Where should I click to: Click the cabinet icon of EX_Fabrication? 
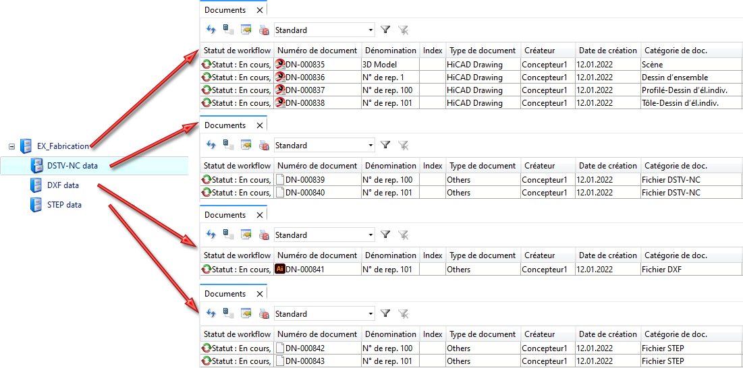(26, 146)
